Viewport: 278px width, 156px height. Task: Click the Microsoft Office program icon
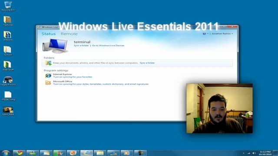point(48,83)
